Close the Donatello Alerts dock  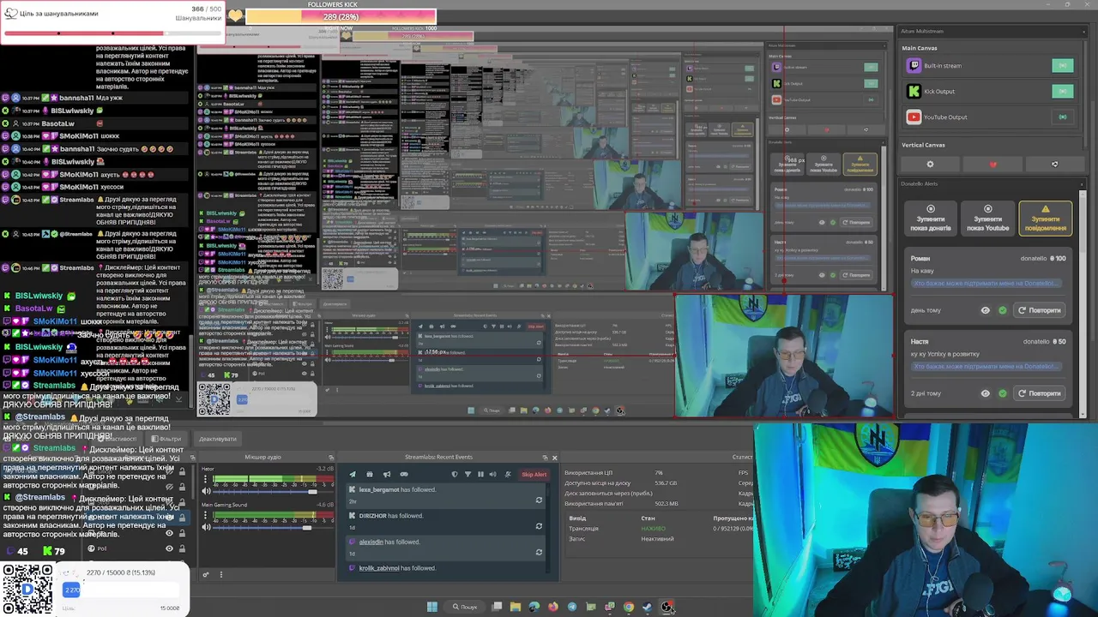(1083, 183)
